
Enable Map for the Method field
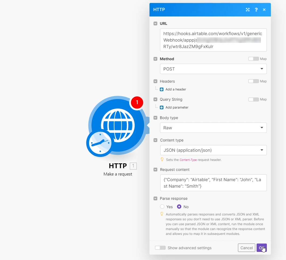(x=254, y=59)
